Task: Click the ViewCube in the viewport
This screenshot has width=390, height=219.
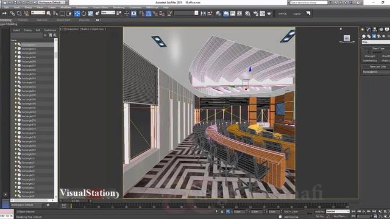Action: pyautogui.click(x=347, y=38)
